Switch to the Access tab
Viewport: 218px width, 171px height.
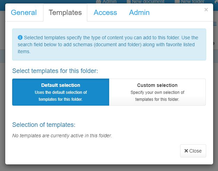pos(105,13)
